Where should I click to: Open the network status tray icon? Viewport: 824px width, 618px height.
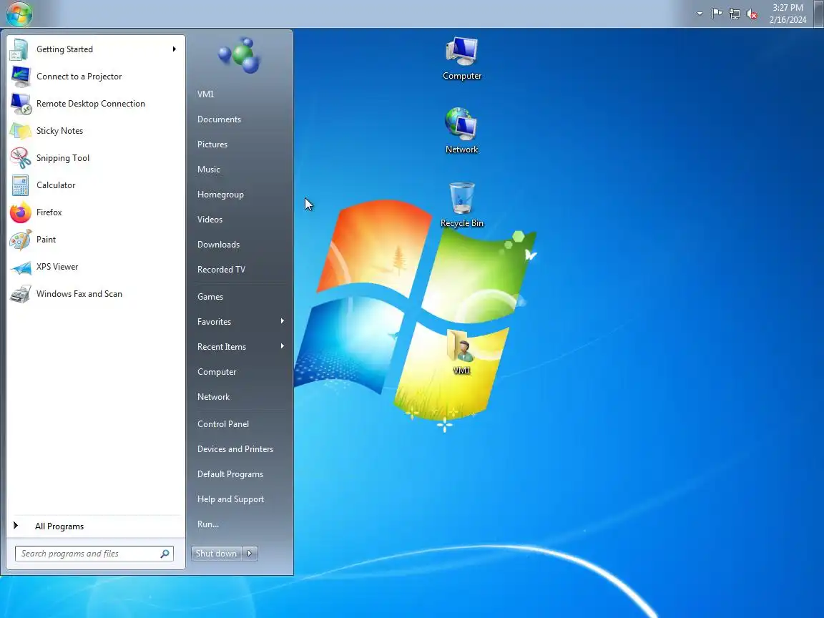[735, 14]
